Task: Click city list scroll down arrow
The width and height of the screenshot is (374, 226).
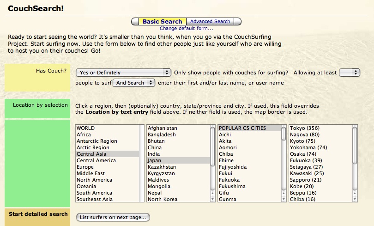Action: pyautogui.click(x=355, y=199)
